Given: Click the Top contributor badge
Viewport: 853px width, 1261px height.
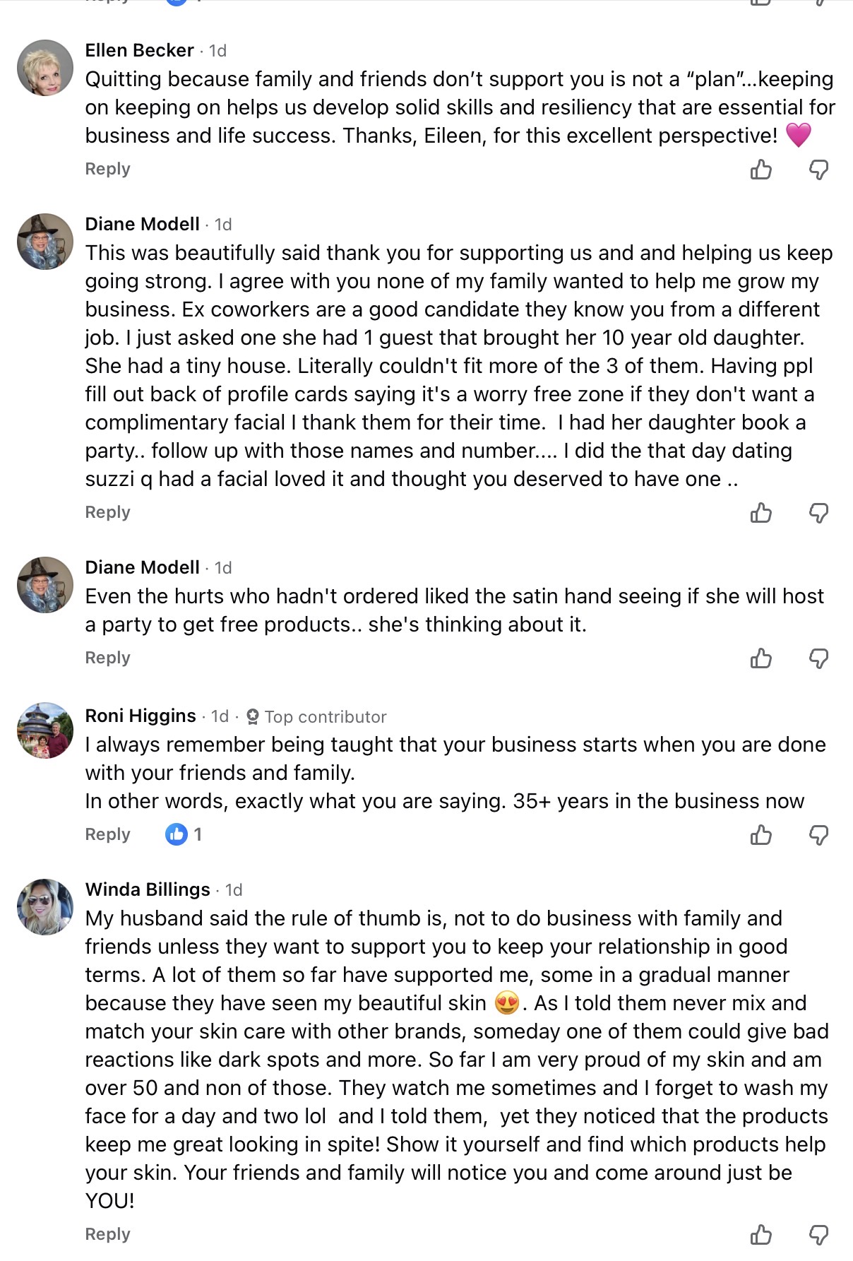Looking at the screenshot, I should [317, 717].
